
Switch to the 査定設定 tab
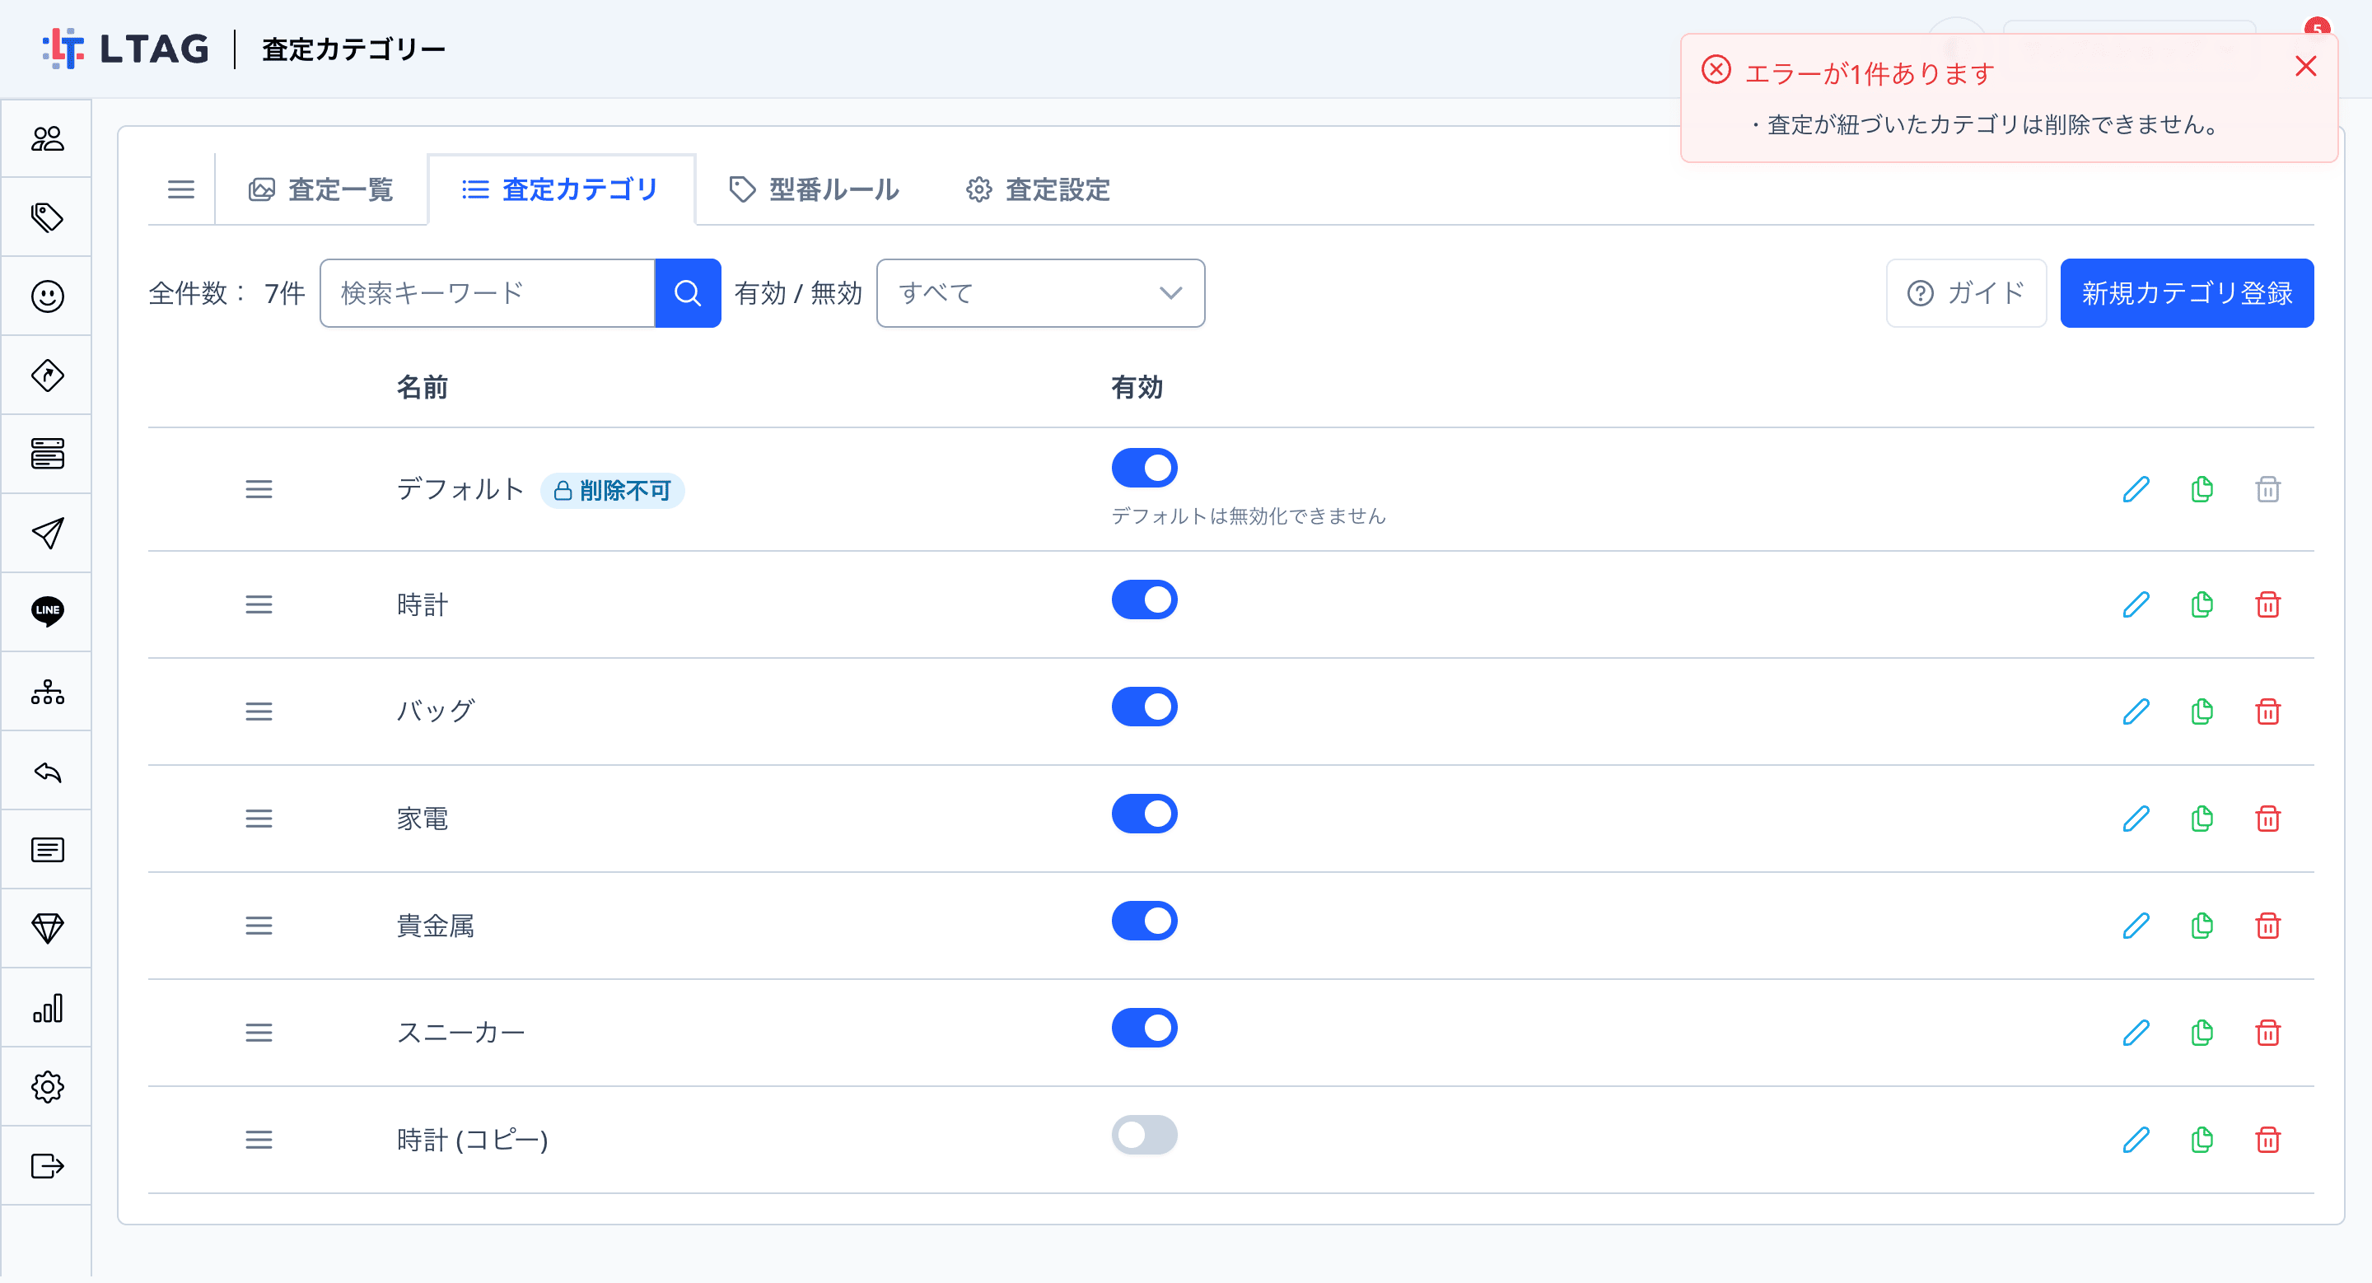(1038, 189)
